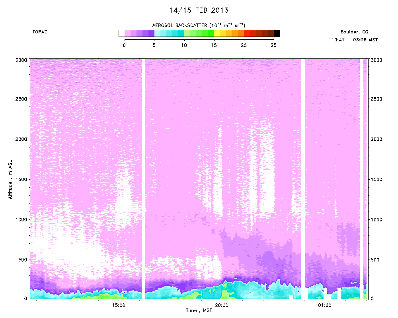The image size is (398, 318).
Task: Click the left axis "2500" altitude label
Action: (21, 99)
